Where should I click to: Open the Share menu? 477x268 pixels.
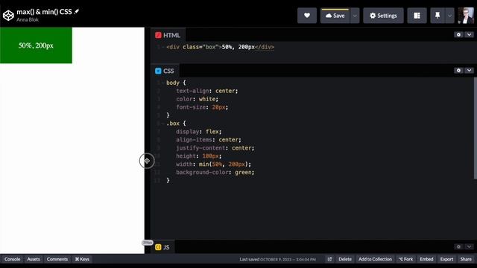pos(466,259)
